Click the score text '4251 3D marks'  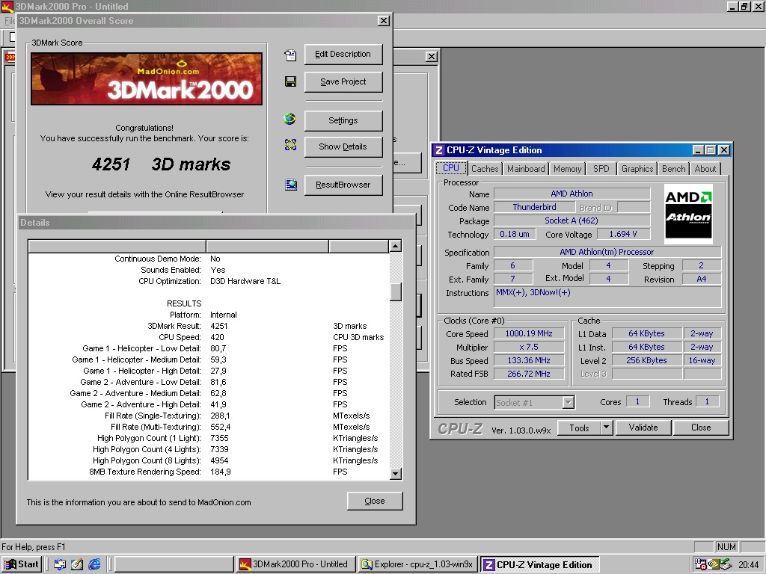(x=162, y=164)
